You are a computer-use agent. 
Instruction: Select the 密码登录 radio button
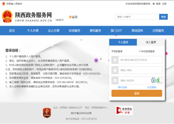click(112, 51)
